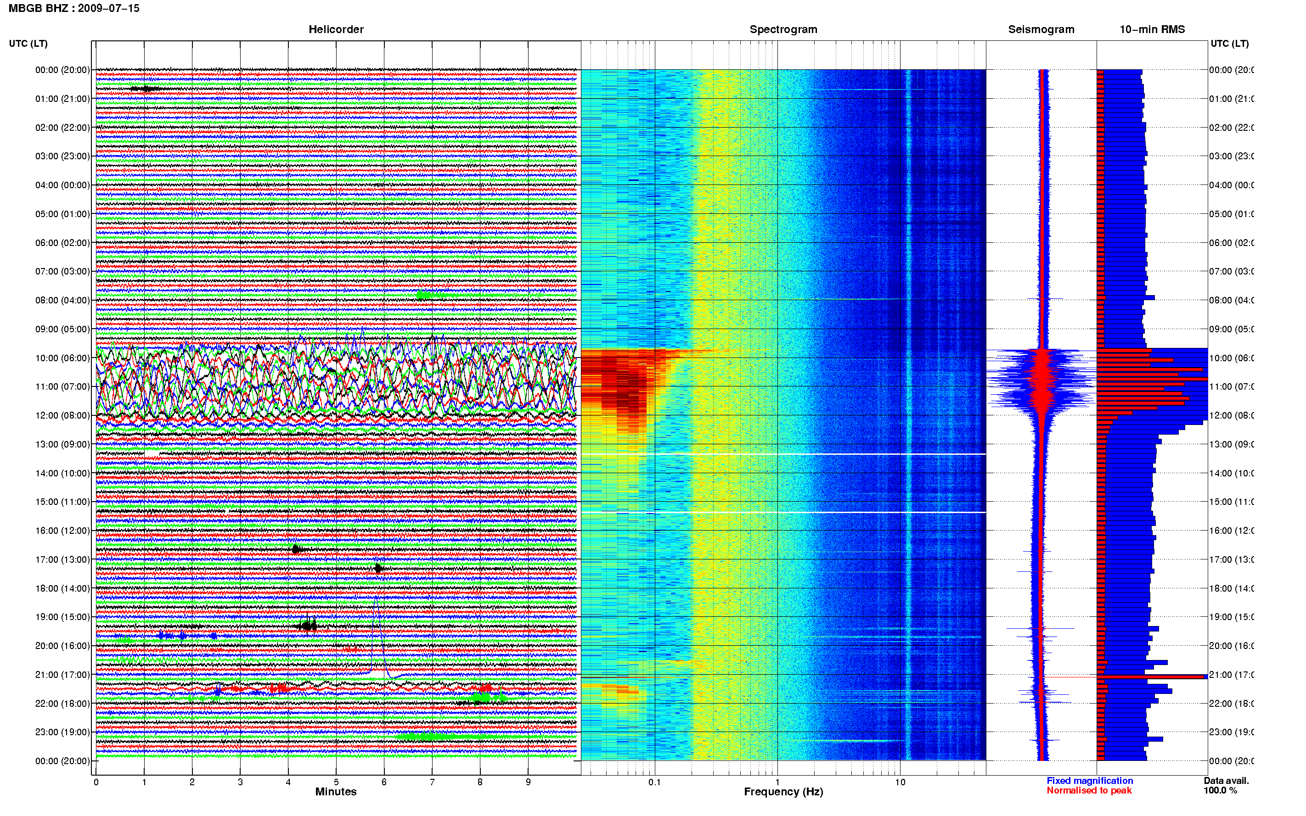This screenshot has height=816, width=1306.
Task: Click left time label '19:00 (15:00)'
Action: (x=62, y=617)
